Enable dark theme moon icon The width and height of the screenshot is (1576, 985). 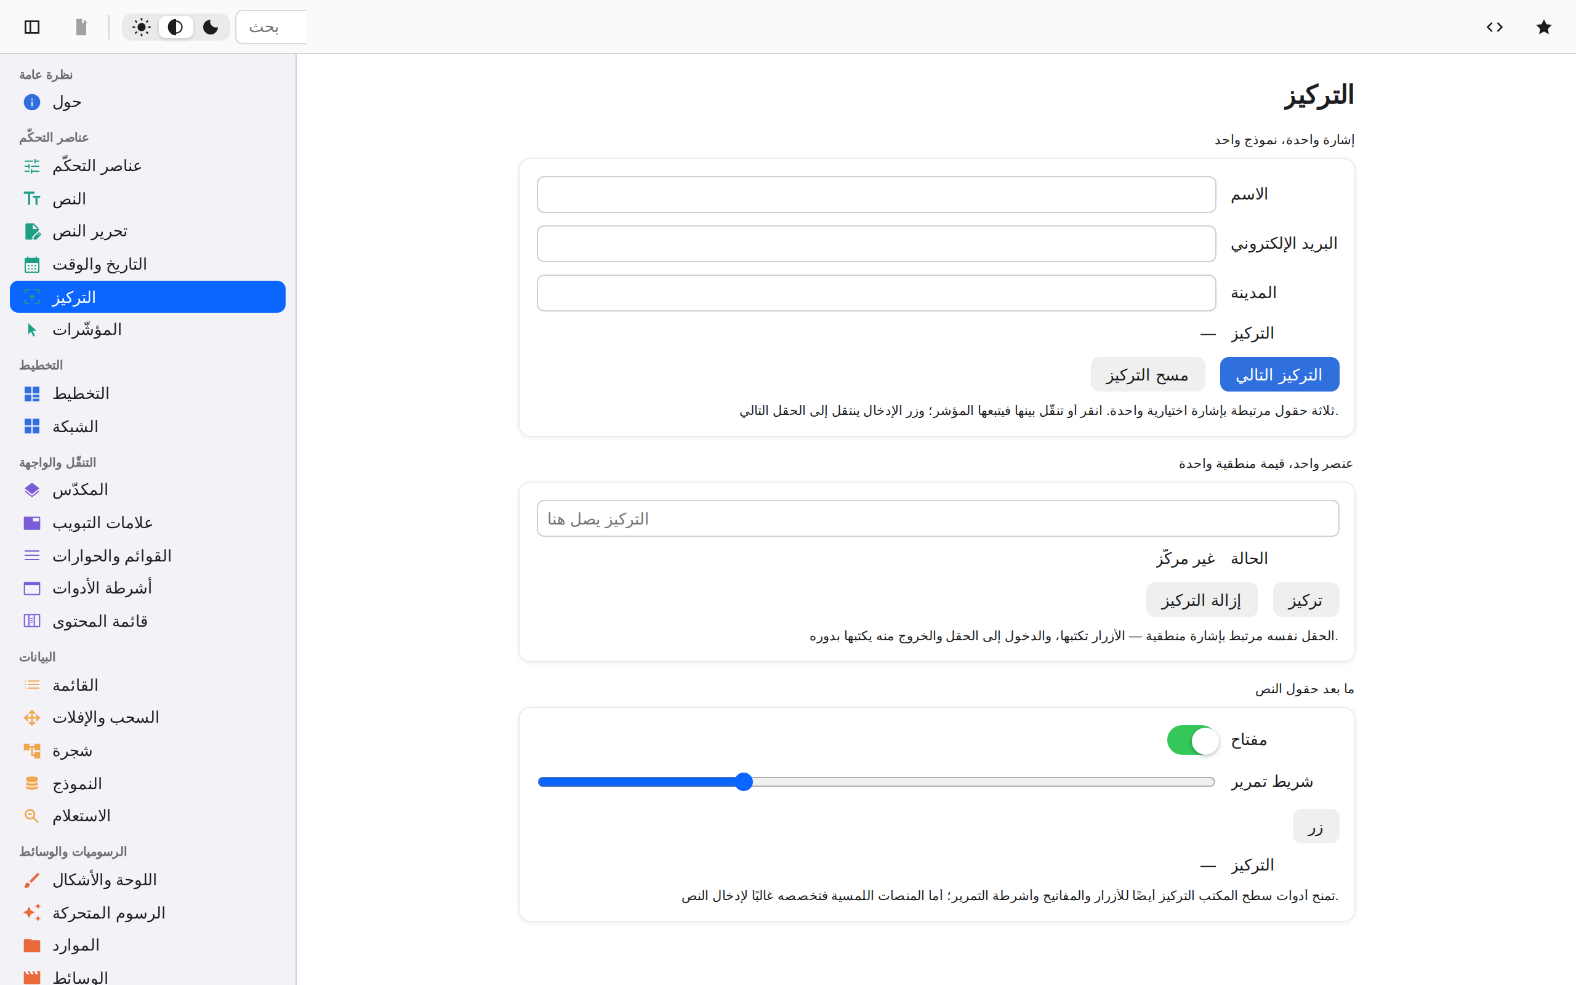tap(211, 26)
